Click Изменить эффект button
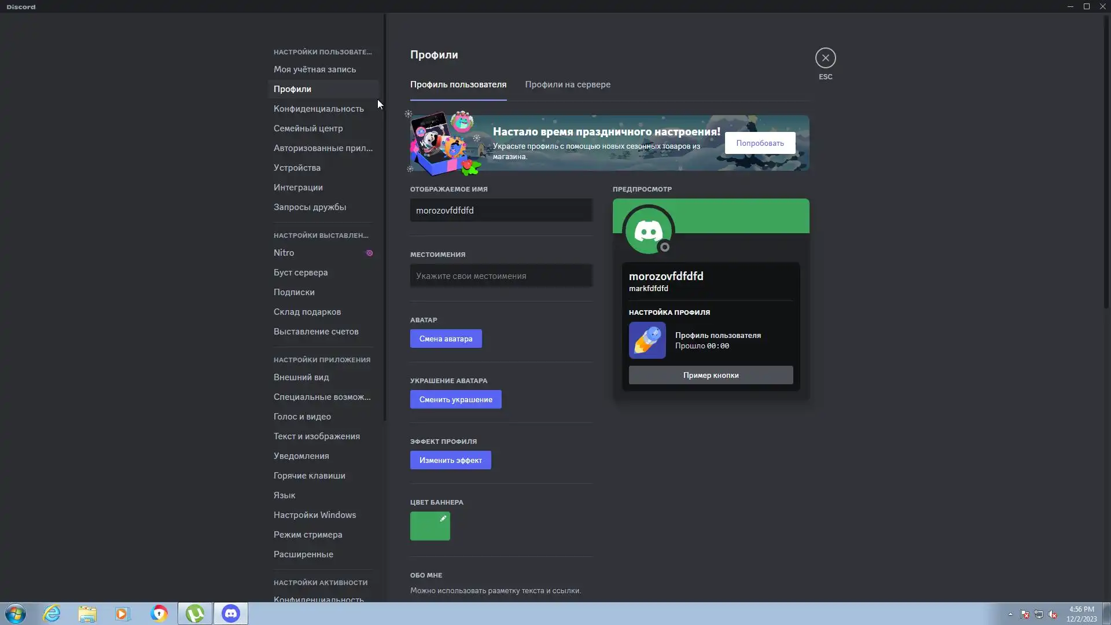This screenshot has height=625, width=1111. point(450,460)
